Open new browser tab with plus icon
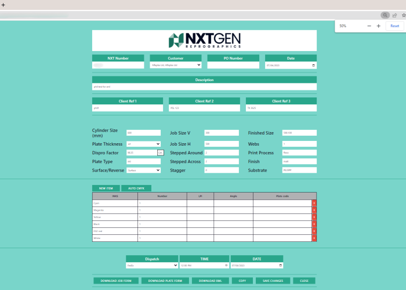The image size is (406, 290). (x=3, y=4)
